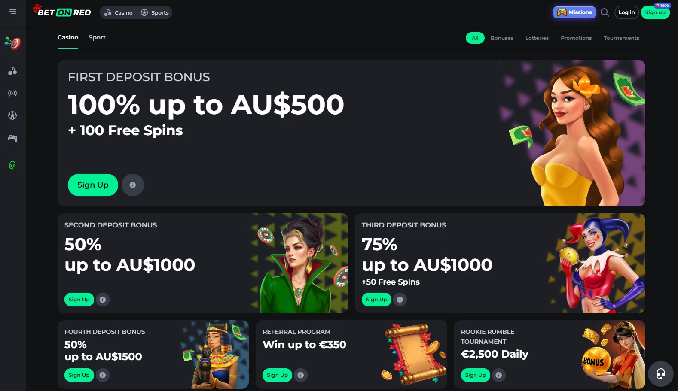Viewport: 678px width, 391px height.
Task: Click the Log in button
Action: (x=626, y=12)
